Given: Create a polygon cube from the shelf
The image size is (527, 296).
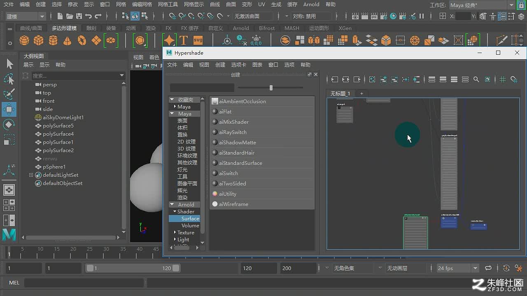Looking at the screenshot, I should click(x=39, y=40).
